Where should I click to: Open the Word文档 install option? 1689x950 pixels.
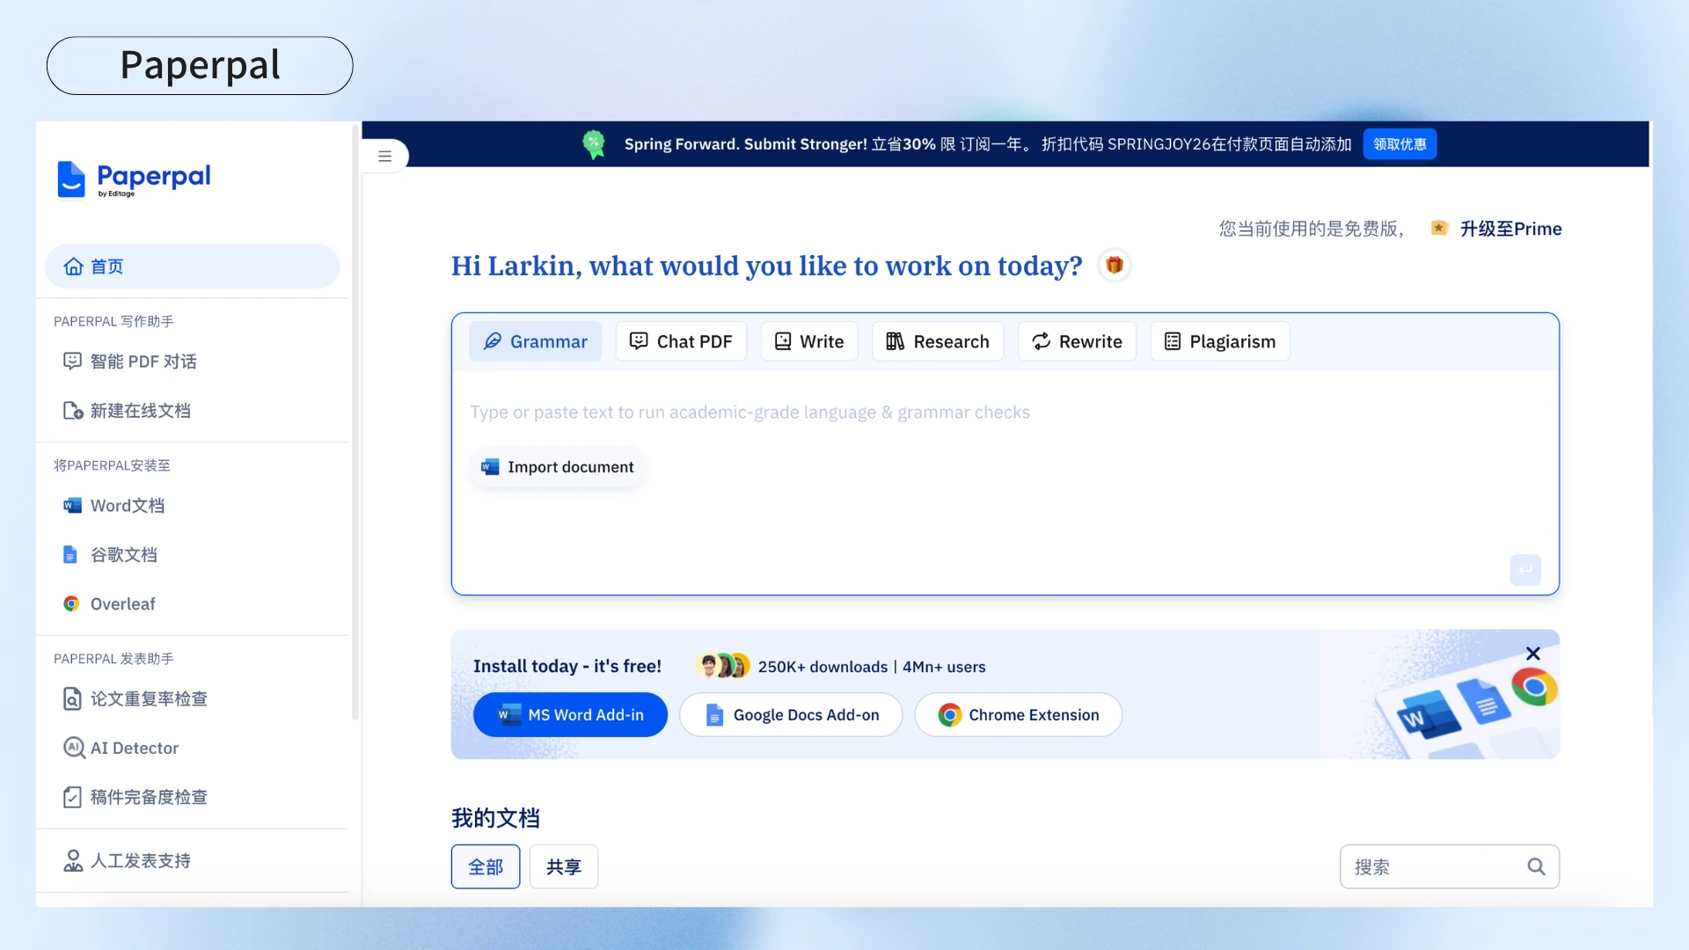pos(127,506)
